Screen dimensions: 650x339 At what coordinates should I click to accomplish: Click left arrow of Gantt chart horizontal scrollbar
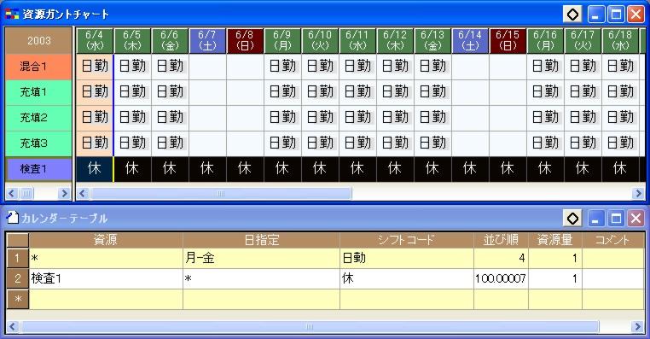tap(83, 193)
